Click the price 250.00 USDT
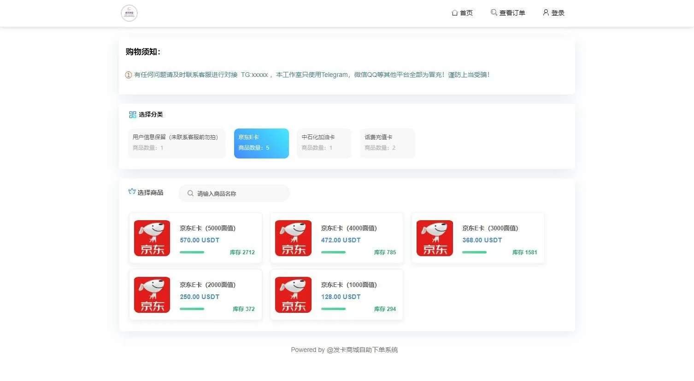 200,297
